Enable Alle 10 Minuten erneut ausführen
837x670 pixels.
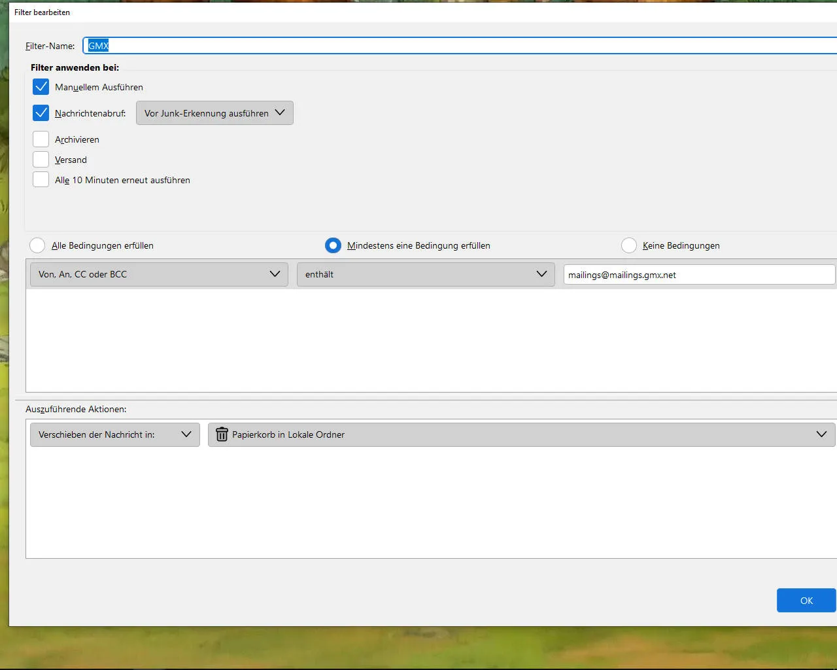41,180
